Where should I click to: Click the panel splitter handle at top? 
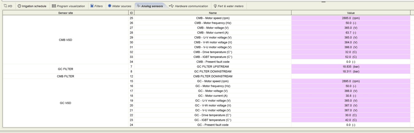(x=323, y=2)
